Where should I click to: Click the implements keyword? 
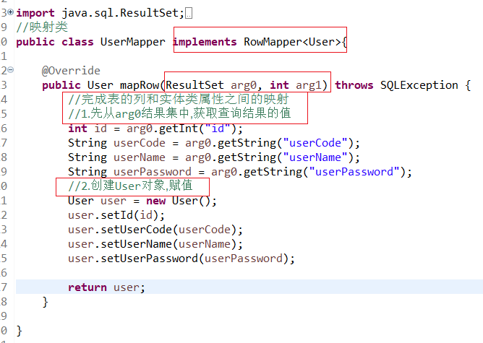point(205,42)
